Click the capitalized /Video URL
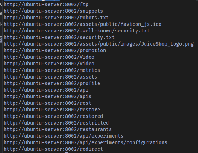Image resolution: width=198 pixels, height=153 pixels. click(x=49, y=57)
